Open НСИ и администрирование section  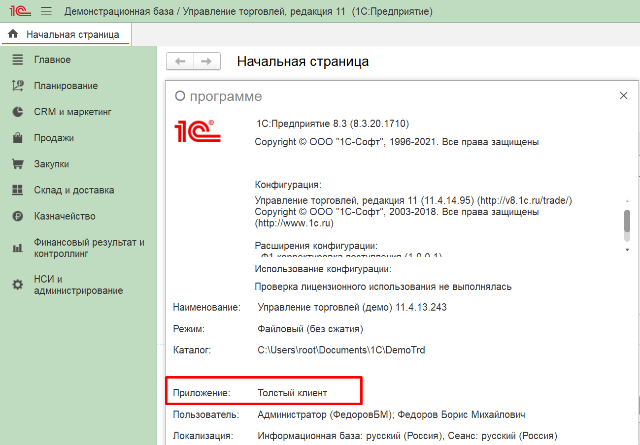pos(78,285)
